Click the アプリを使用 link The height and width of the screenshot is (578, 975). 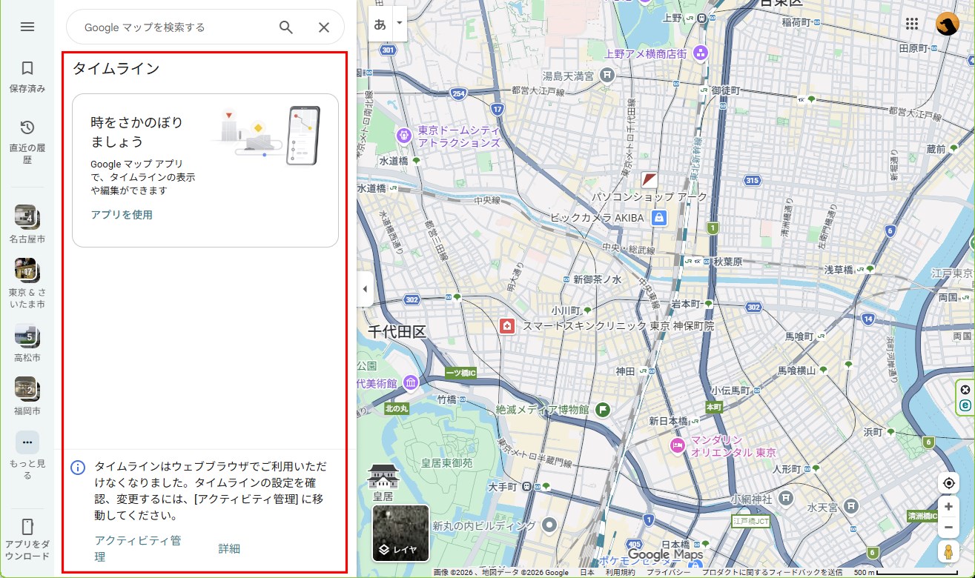point(122,215)
